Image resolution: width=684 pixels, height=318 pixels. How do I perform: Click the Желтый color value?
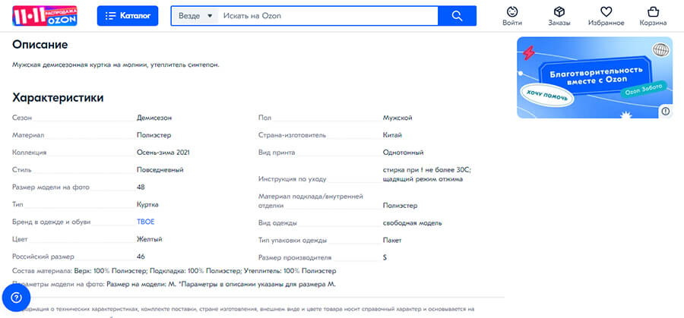(150, 239)
